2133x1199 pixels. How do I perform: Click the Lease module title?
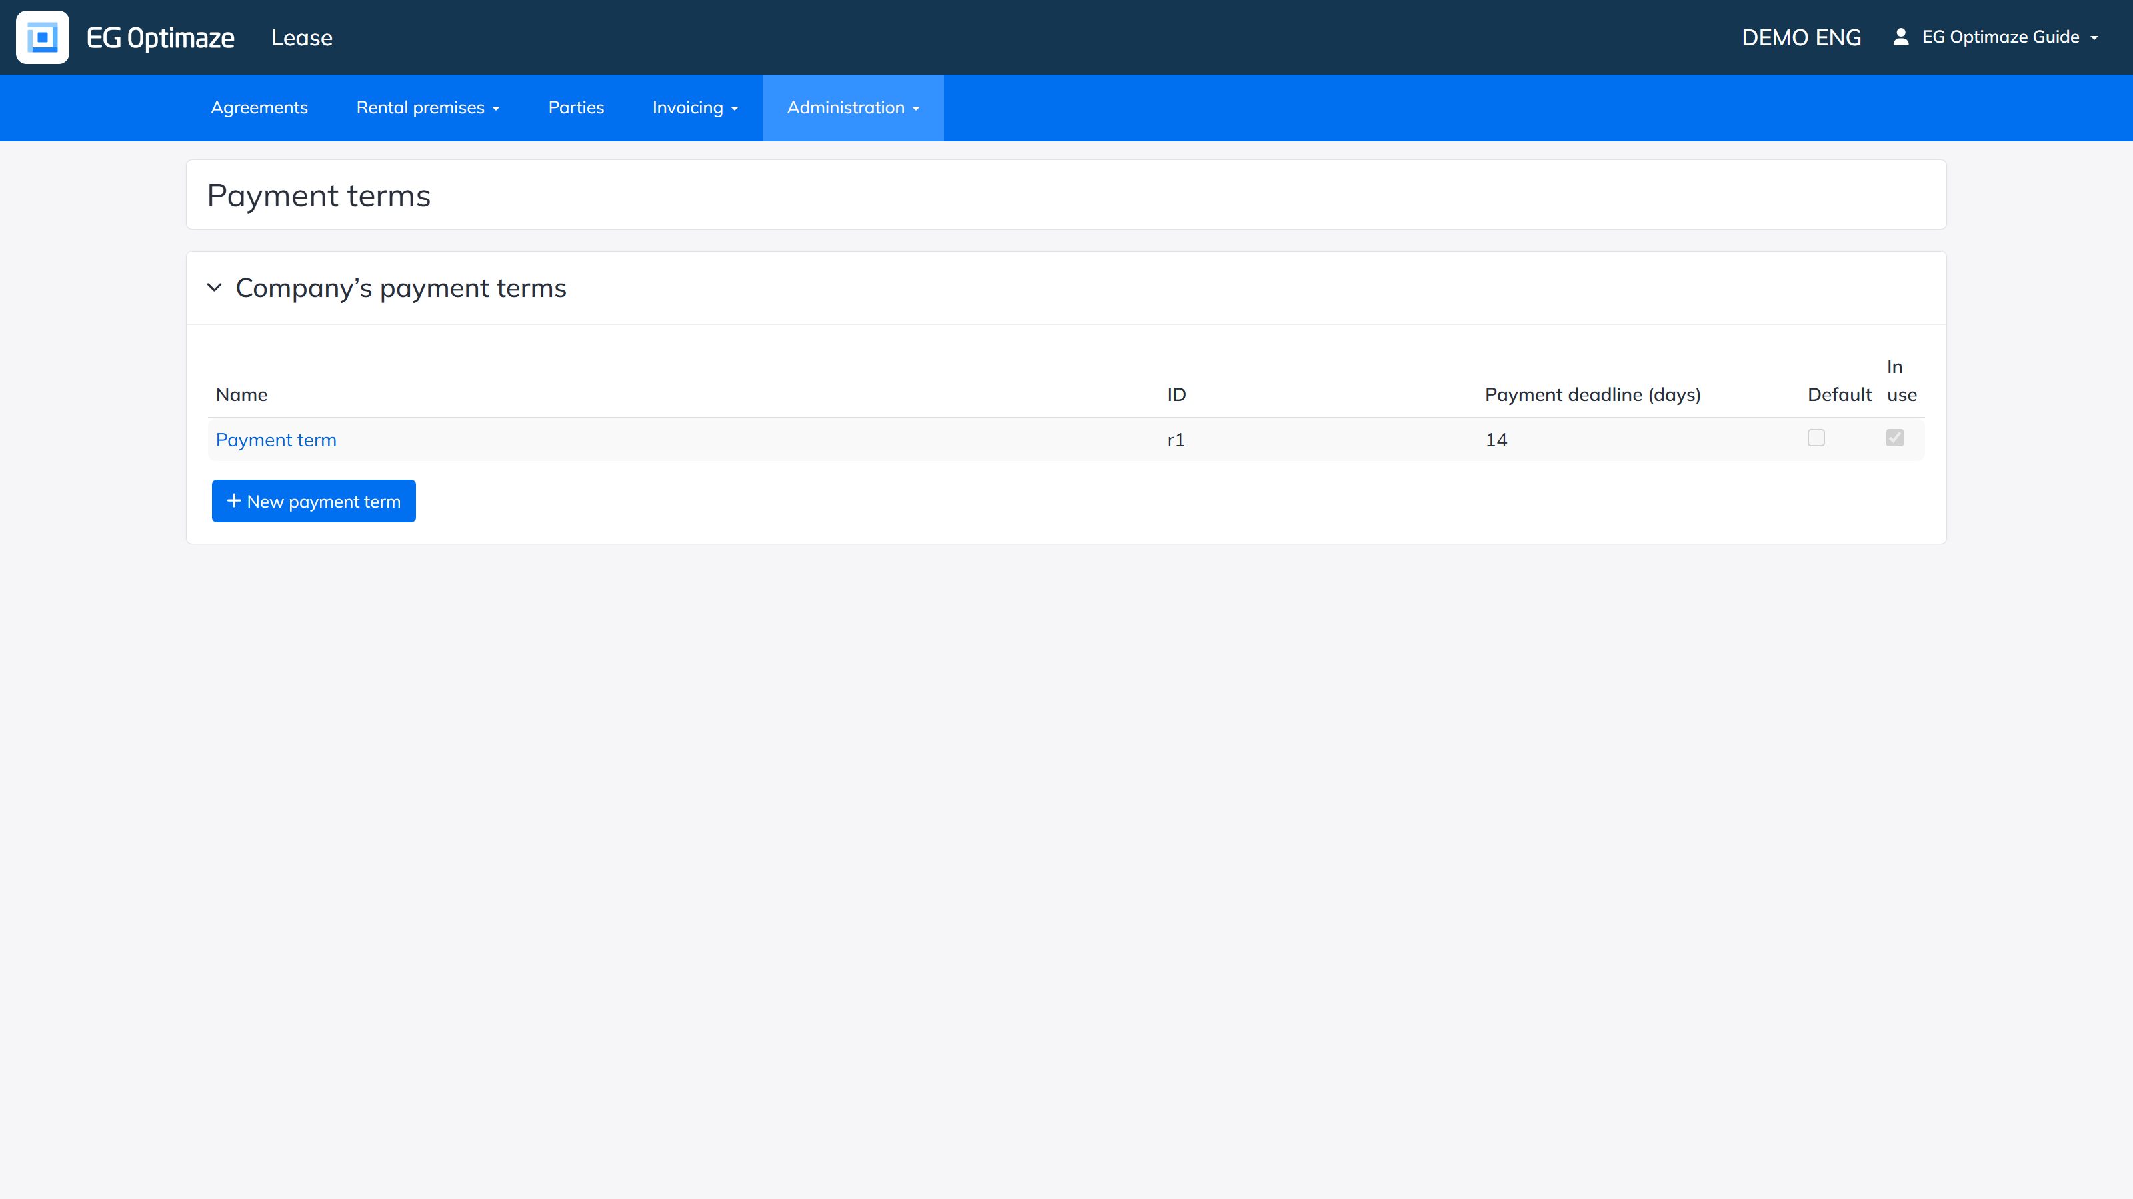point(301,38)
